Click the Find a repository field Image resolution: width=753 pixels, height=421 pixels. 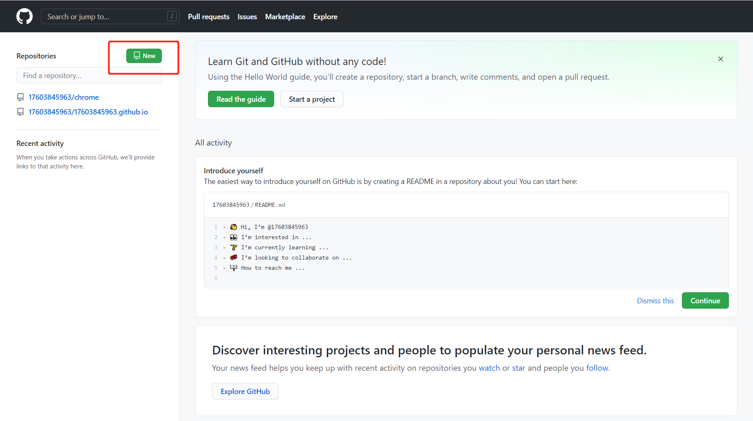(x=89, y=75)
